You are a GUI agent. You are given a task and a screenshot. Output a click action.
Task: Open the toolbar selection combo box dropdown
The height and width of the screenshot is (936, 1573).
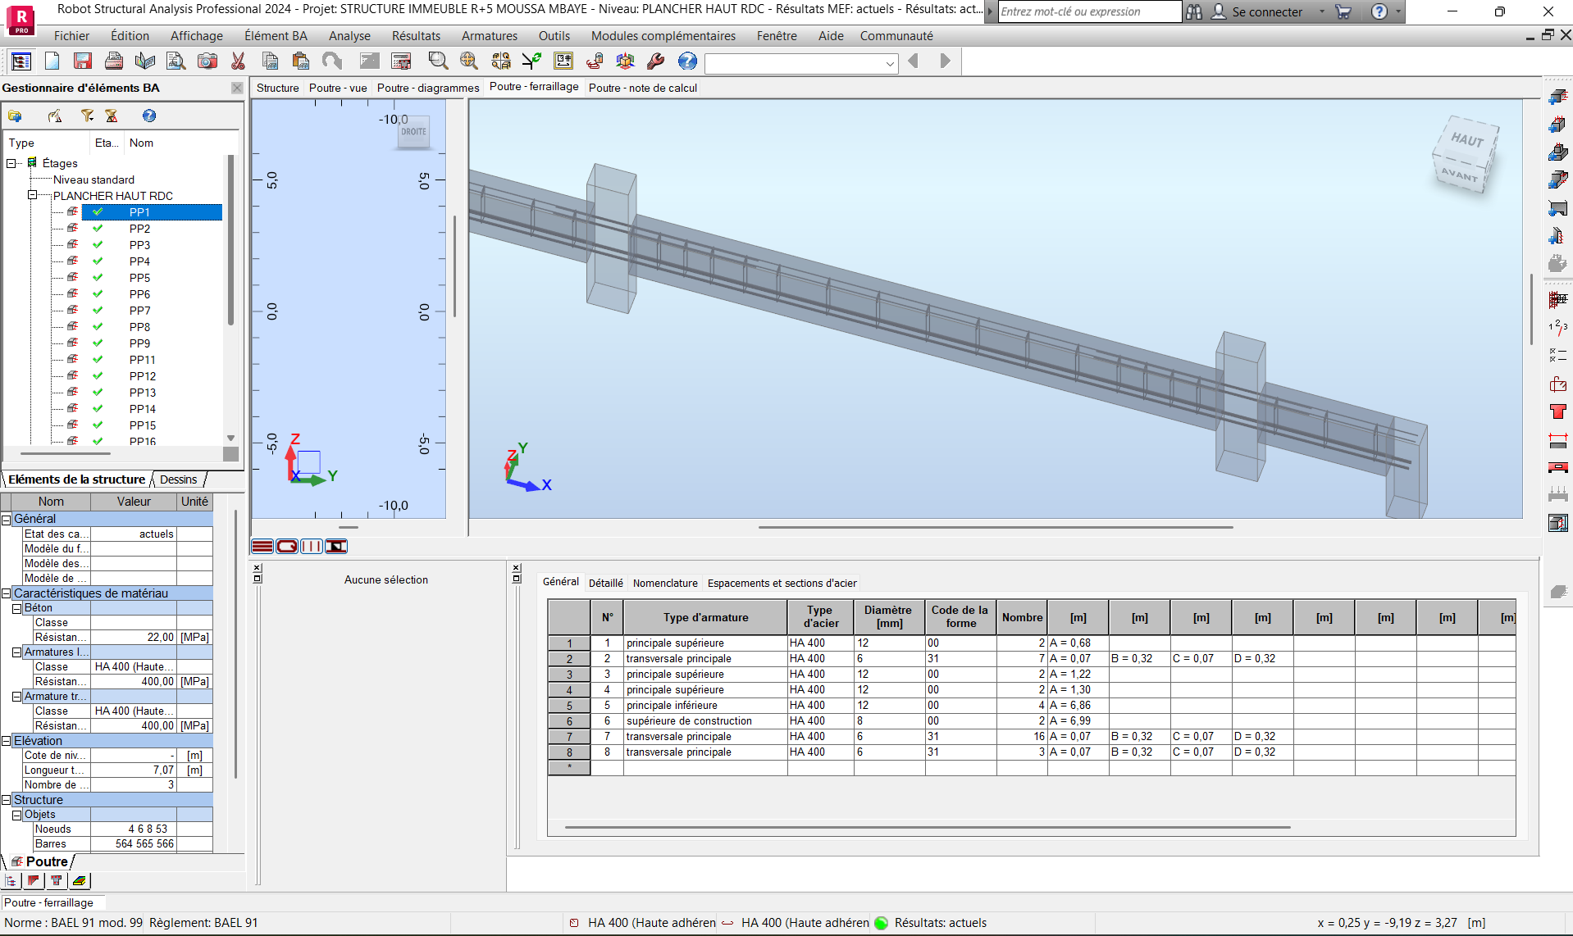coord(890,64)
